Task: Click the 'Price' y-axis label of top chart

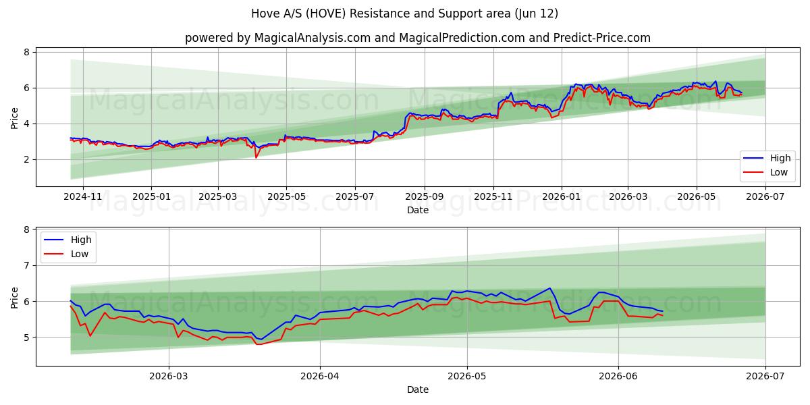Action: tap(15, 117)
